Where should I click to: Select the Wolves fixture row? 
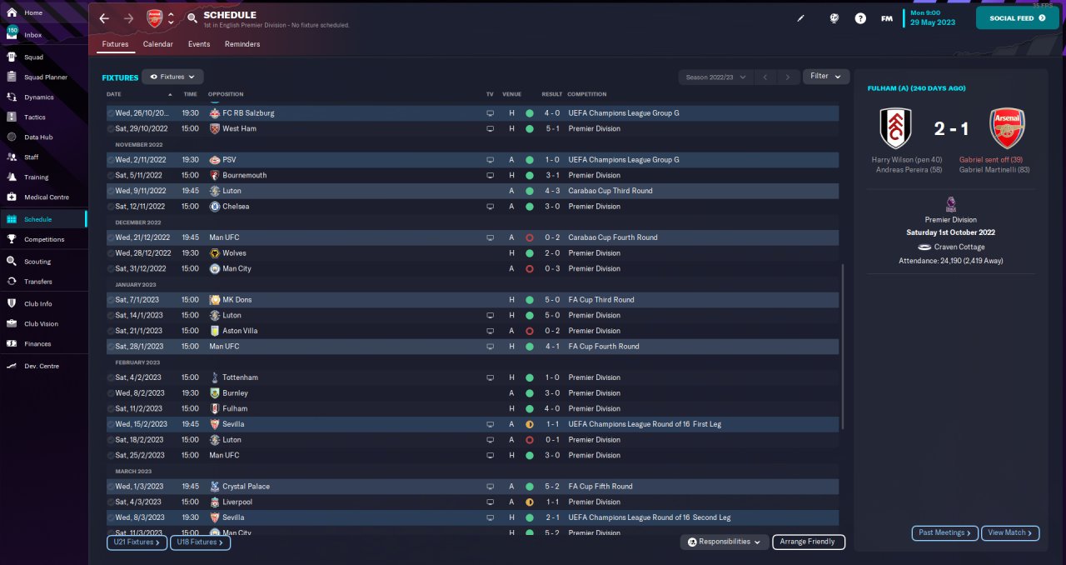tap(472, 253)
